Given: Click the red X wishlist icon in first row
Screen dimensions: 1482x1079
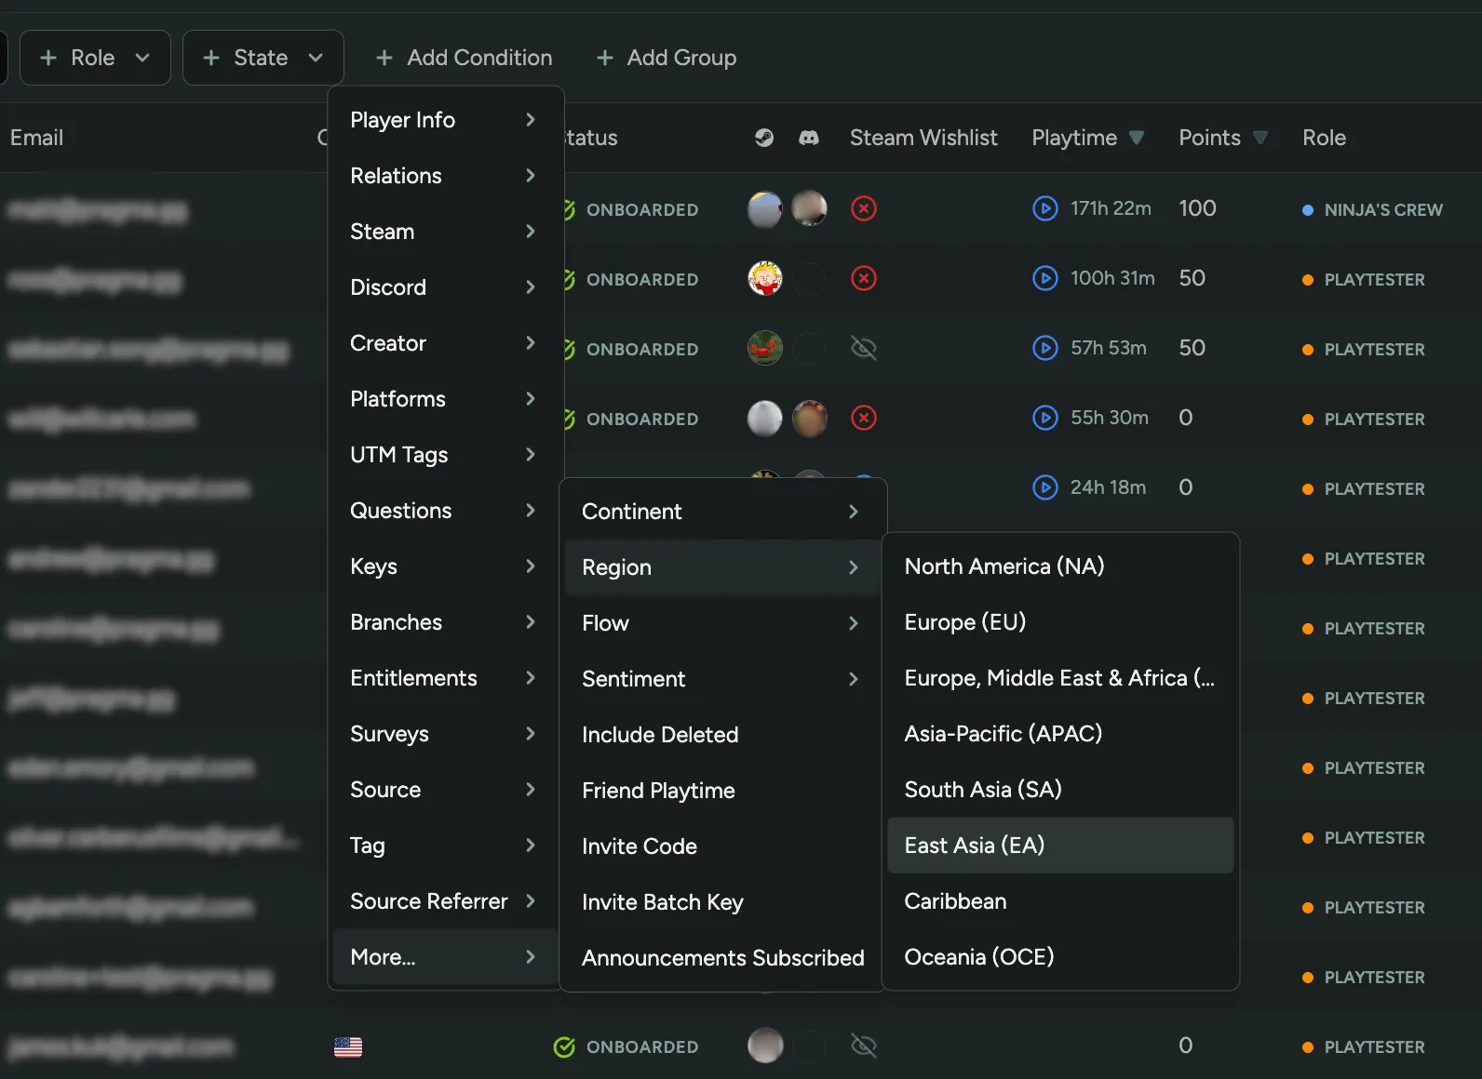Looking at the screenshot, I should click(864, 208).
